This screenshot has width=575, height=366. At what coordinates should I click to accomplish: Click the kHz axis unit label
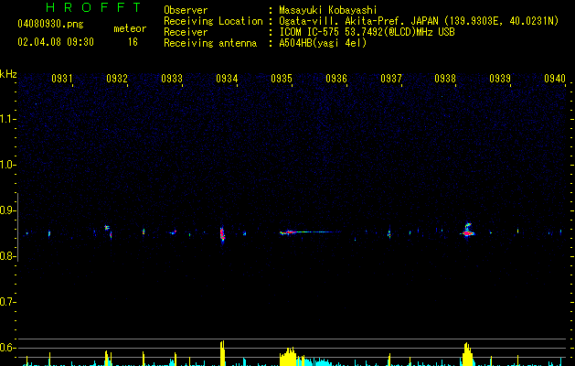click(8, 74)
